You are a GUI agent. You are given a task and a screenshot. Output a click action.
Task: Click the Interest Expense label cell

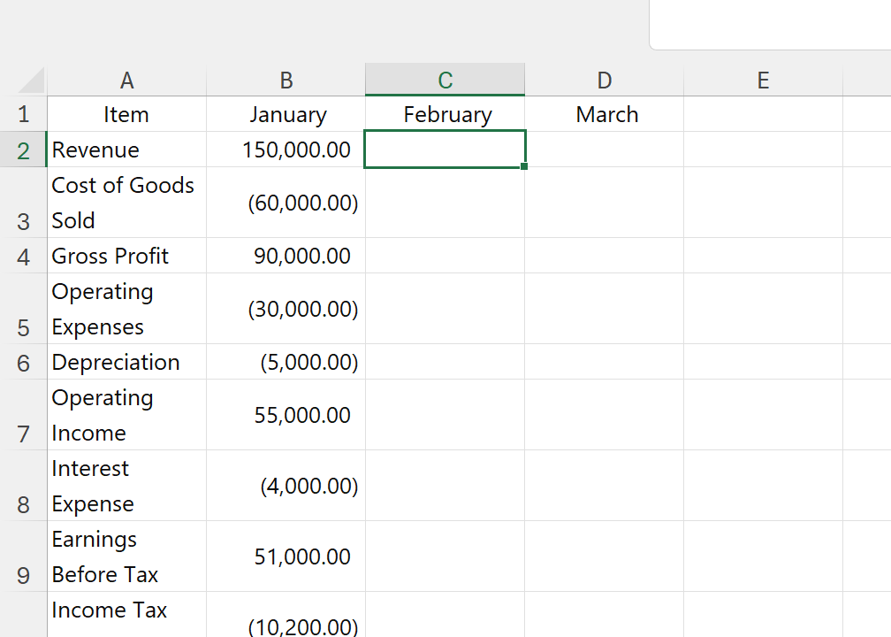[126, 486]
